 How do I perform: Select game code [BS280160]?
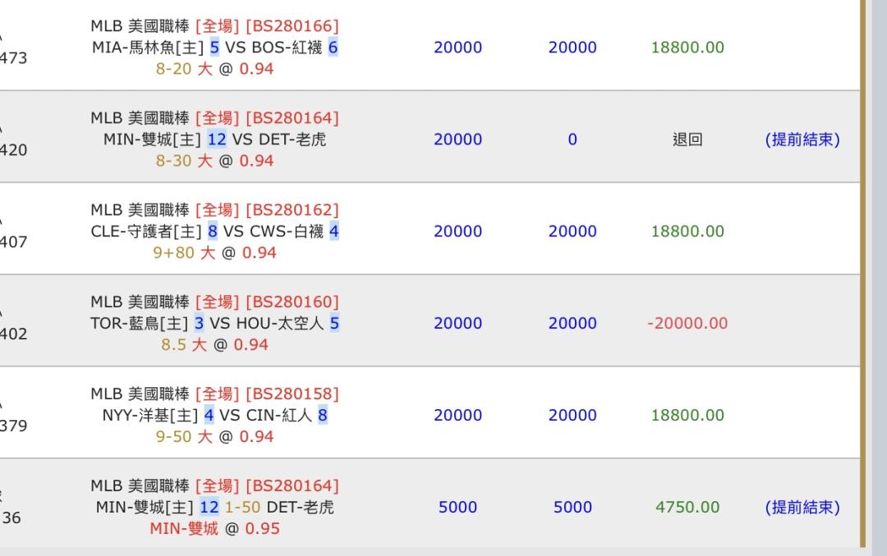(x=292, y=303)
